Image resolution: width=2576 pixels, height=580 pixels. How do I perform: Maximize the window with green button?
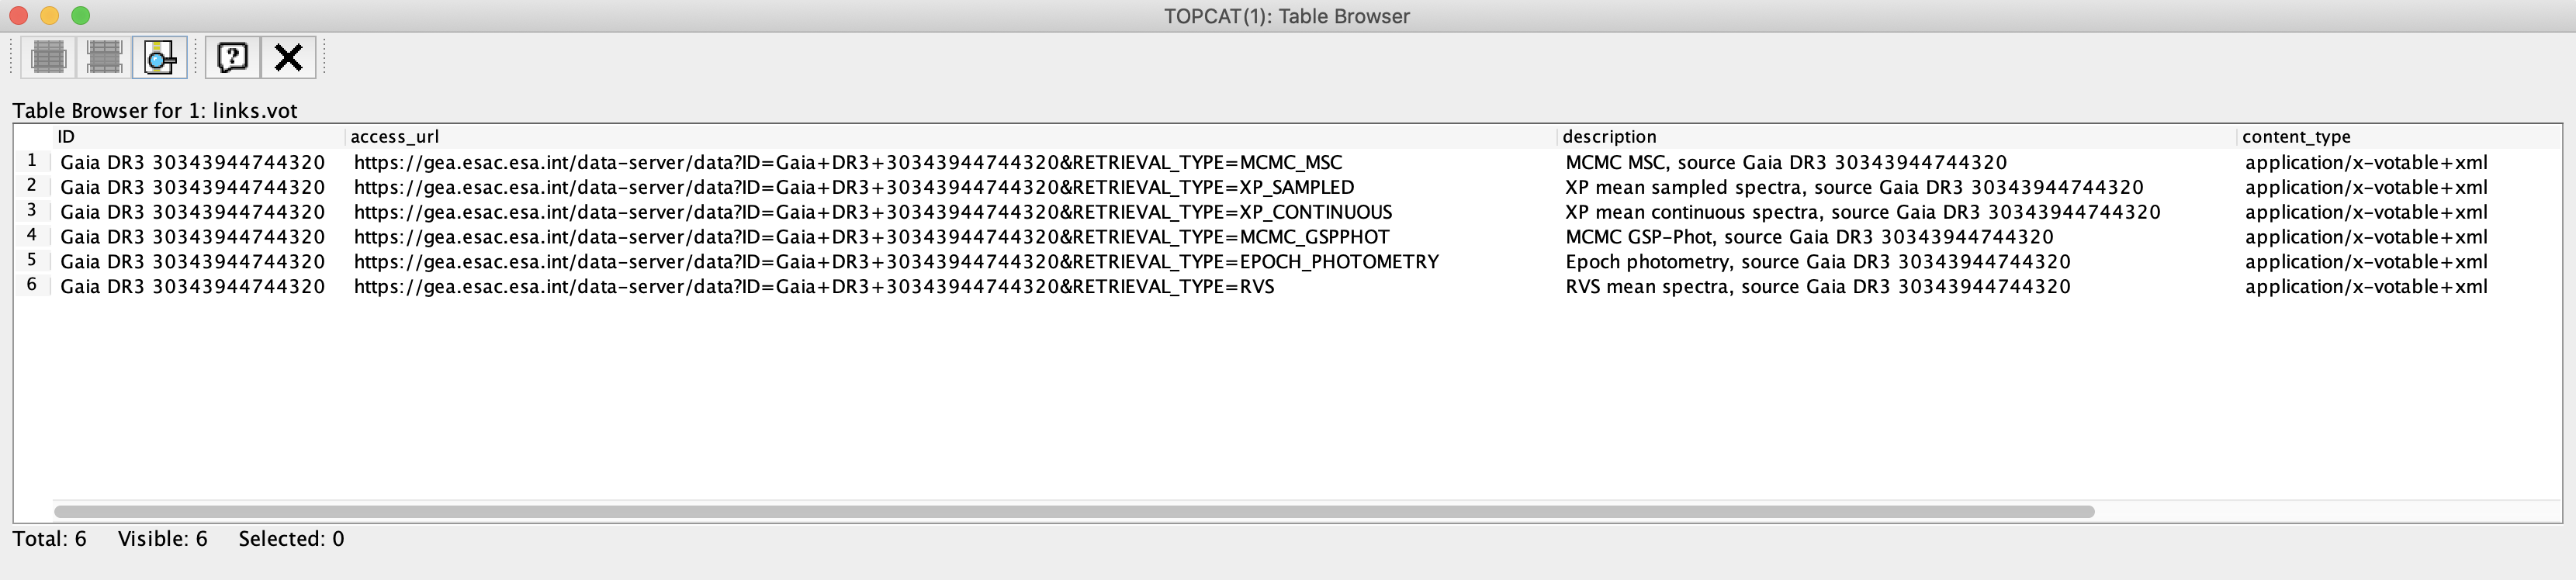click(x=81, y=15)
